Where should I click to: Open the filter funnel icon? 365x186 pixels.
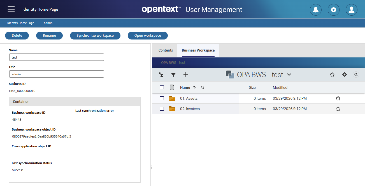tap(173, 75)
